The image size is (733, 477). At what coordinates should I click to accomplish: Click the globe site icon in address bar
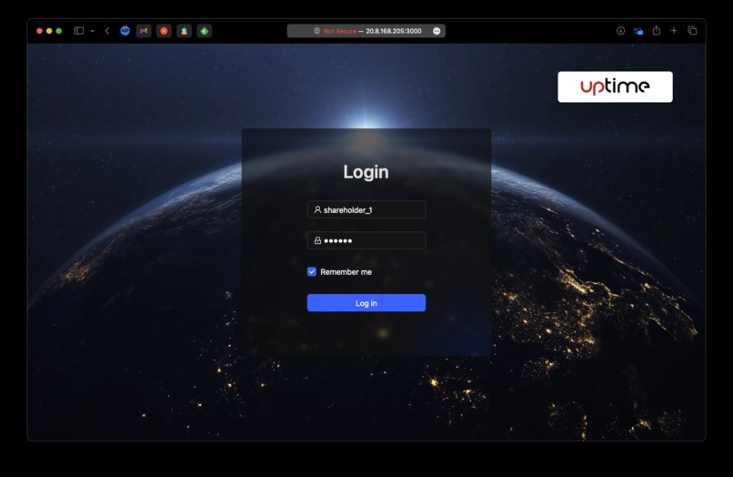(317, 31)
